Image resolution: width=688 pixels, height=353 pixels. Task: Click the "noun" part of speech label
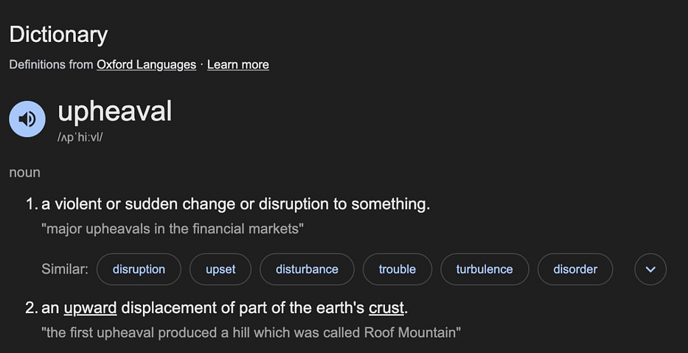click(24, 172)
